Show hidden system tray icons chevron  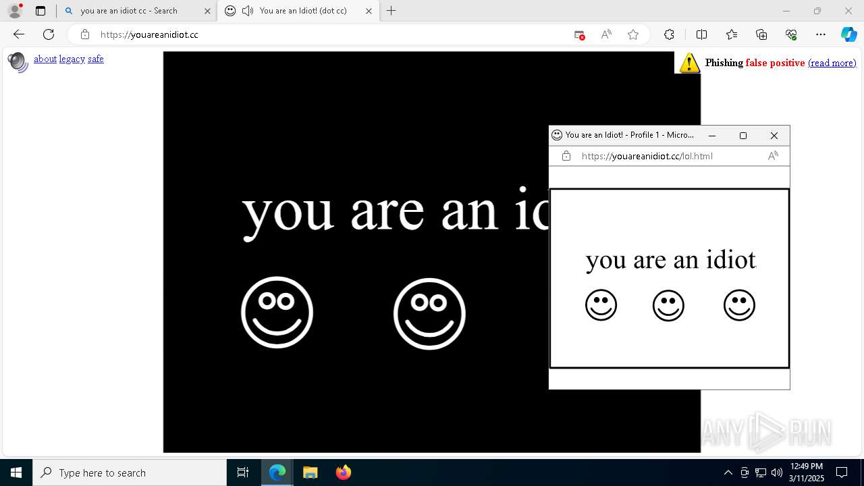728,473
